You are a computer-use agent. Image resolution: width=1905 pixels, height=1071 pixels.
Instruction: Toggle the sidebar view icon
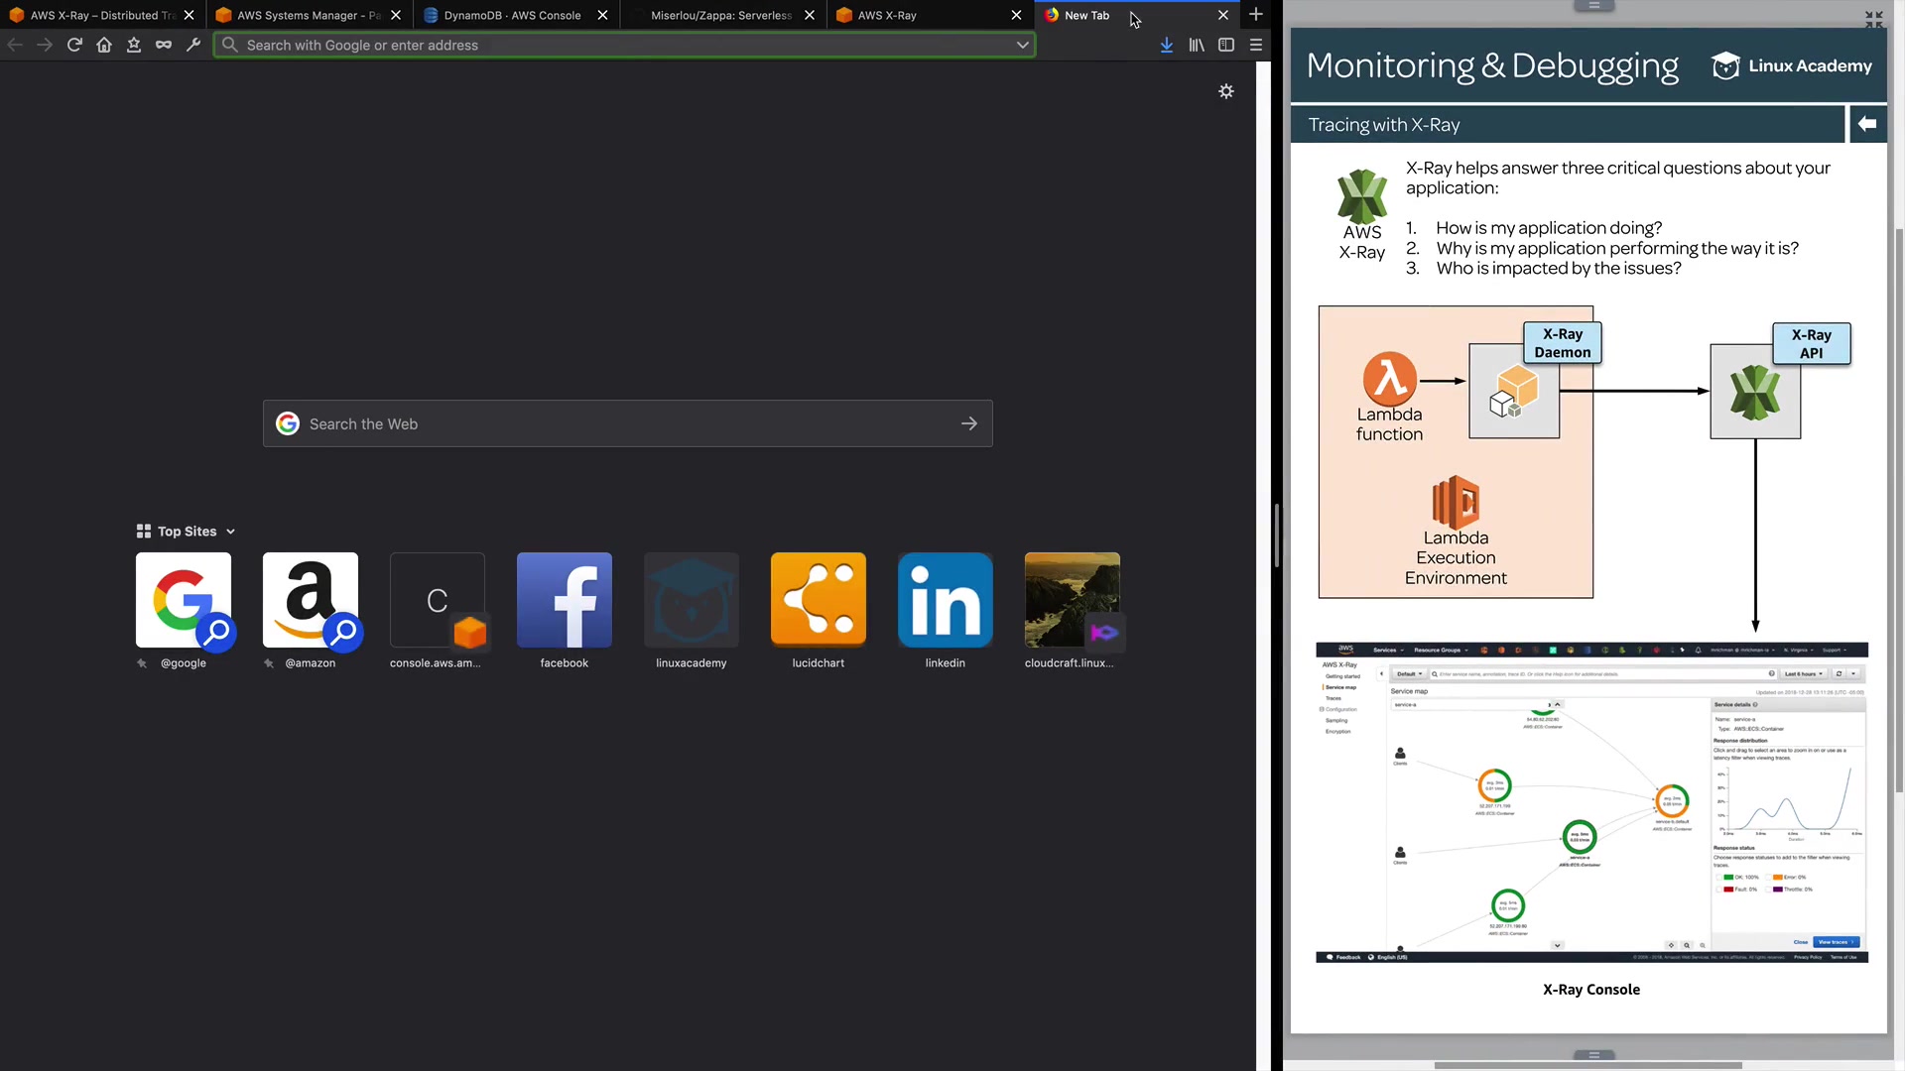click(1226, 45)
